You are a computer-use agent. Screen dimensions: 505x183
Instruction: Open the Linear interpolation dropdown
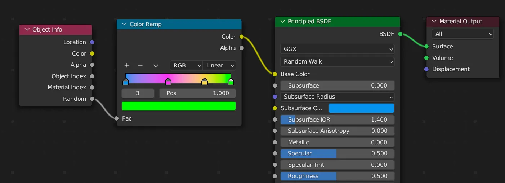220,66
